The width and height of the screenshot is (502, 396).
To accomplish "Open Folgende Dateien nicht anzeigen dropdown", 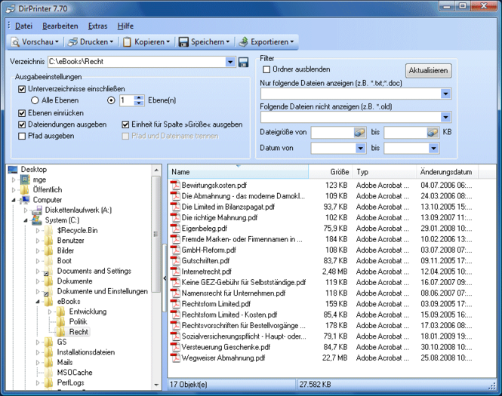I will click(445, 117).
